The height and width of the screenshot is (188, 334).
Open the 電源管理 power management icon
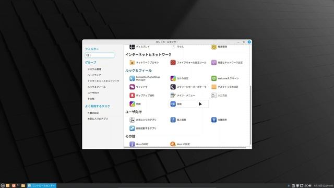(x=214, y=46)
